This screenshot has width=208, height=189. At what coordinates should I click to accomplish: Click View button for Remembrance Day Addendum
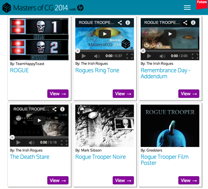[189, 94]
